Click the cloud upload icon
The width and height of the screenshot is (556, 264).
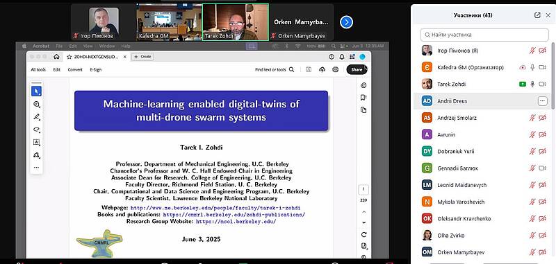[322, 69]
